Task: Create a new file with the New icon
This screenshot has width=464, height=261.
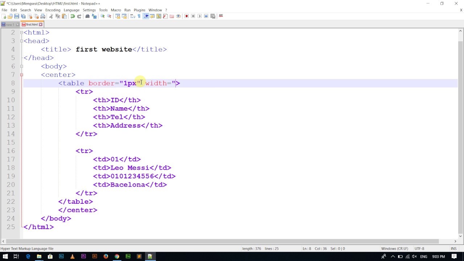Action: coord(4,16)
